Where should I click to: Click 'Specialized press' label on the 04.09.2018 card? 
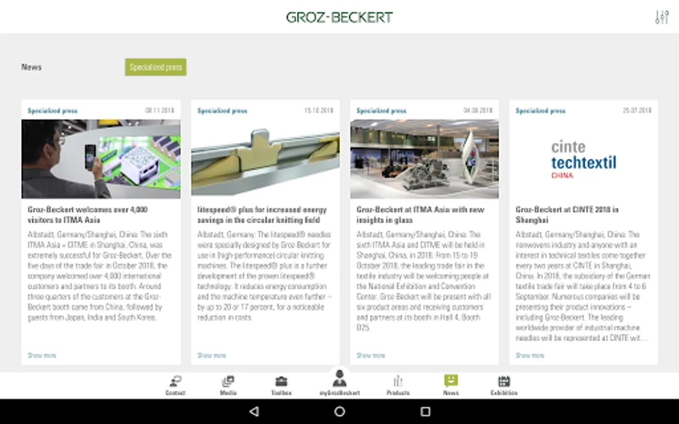381,111
